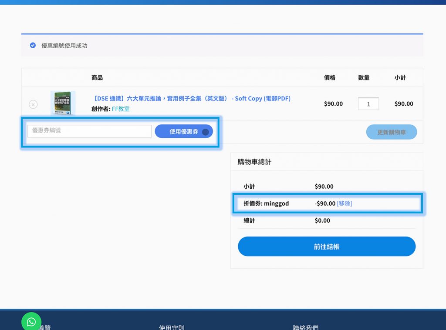Viewport: 446px width, 330px height.
Task: Visit the FF教室 creator page
Action: tap(121, 109)
